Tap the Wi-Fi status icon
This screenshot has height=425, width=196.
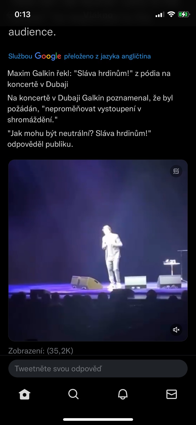pos(171,14)
